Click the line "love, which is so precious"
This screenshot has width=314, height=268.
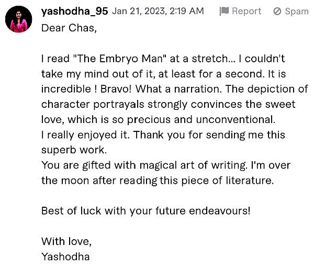158,119
